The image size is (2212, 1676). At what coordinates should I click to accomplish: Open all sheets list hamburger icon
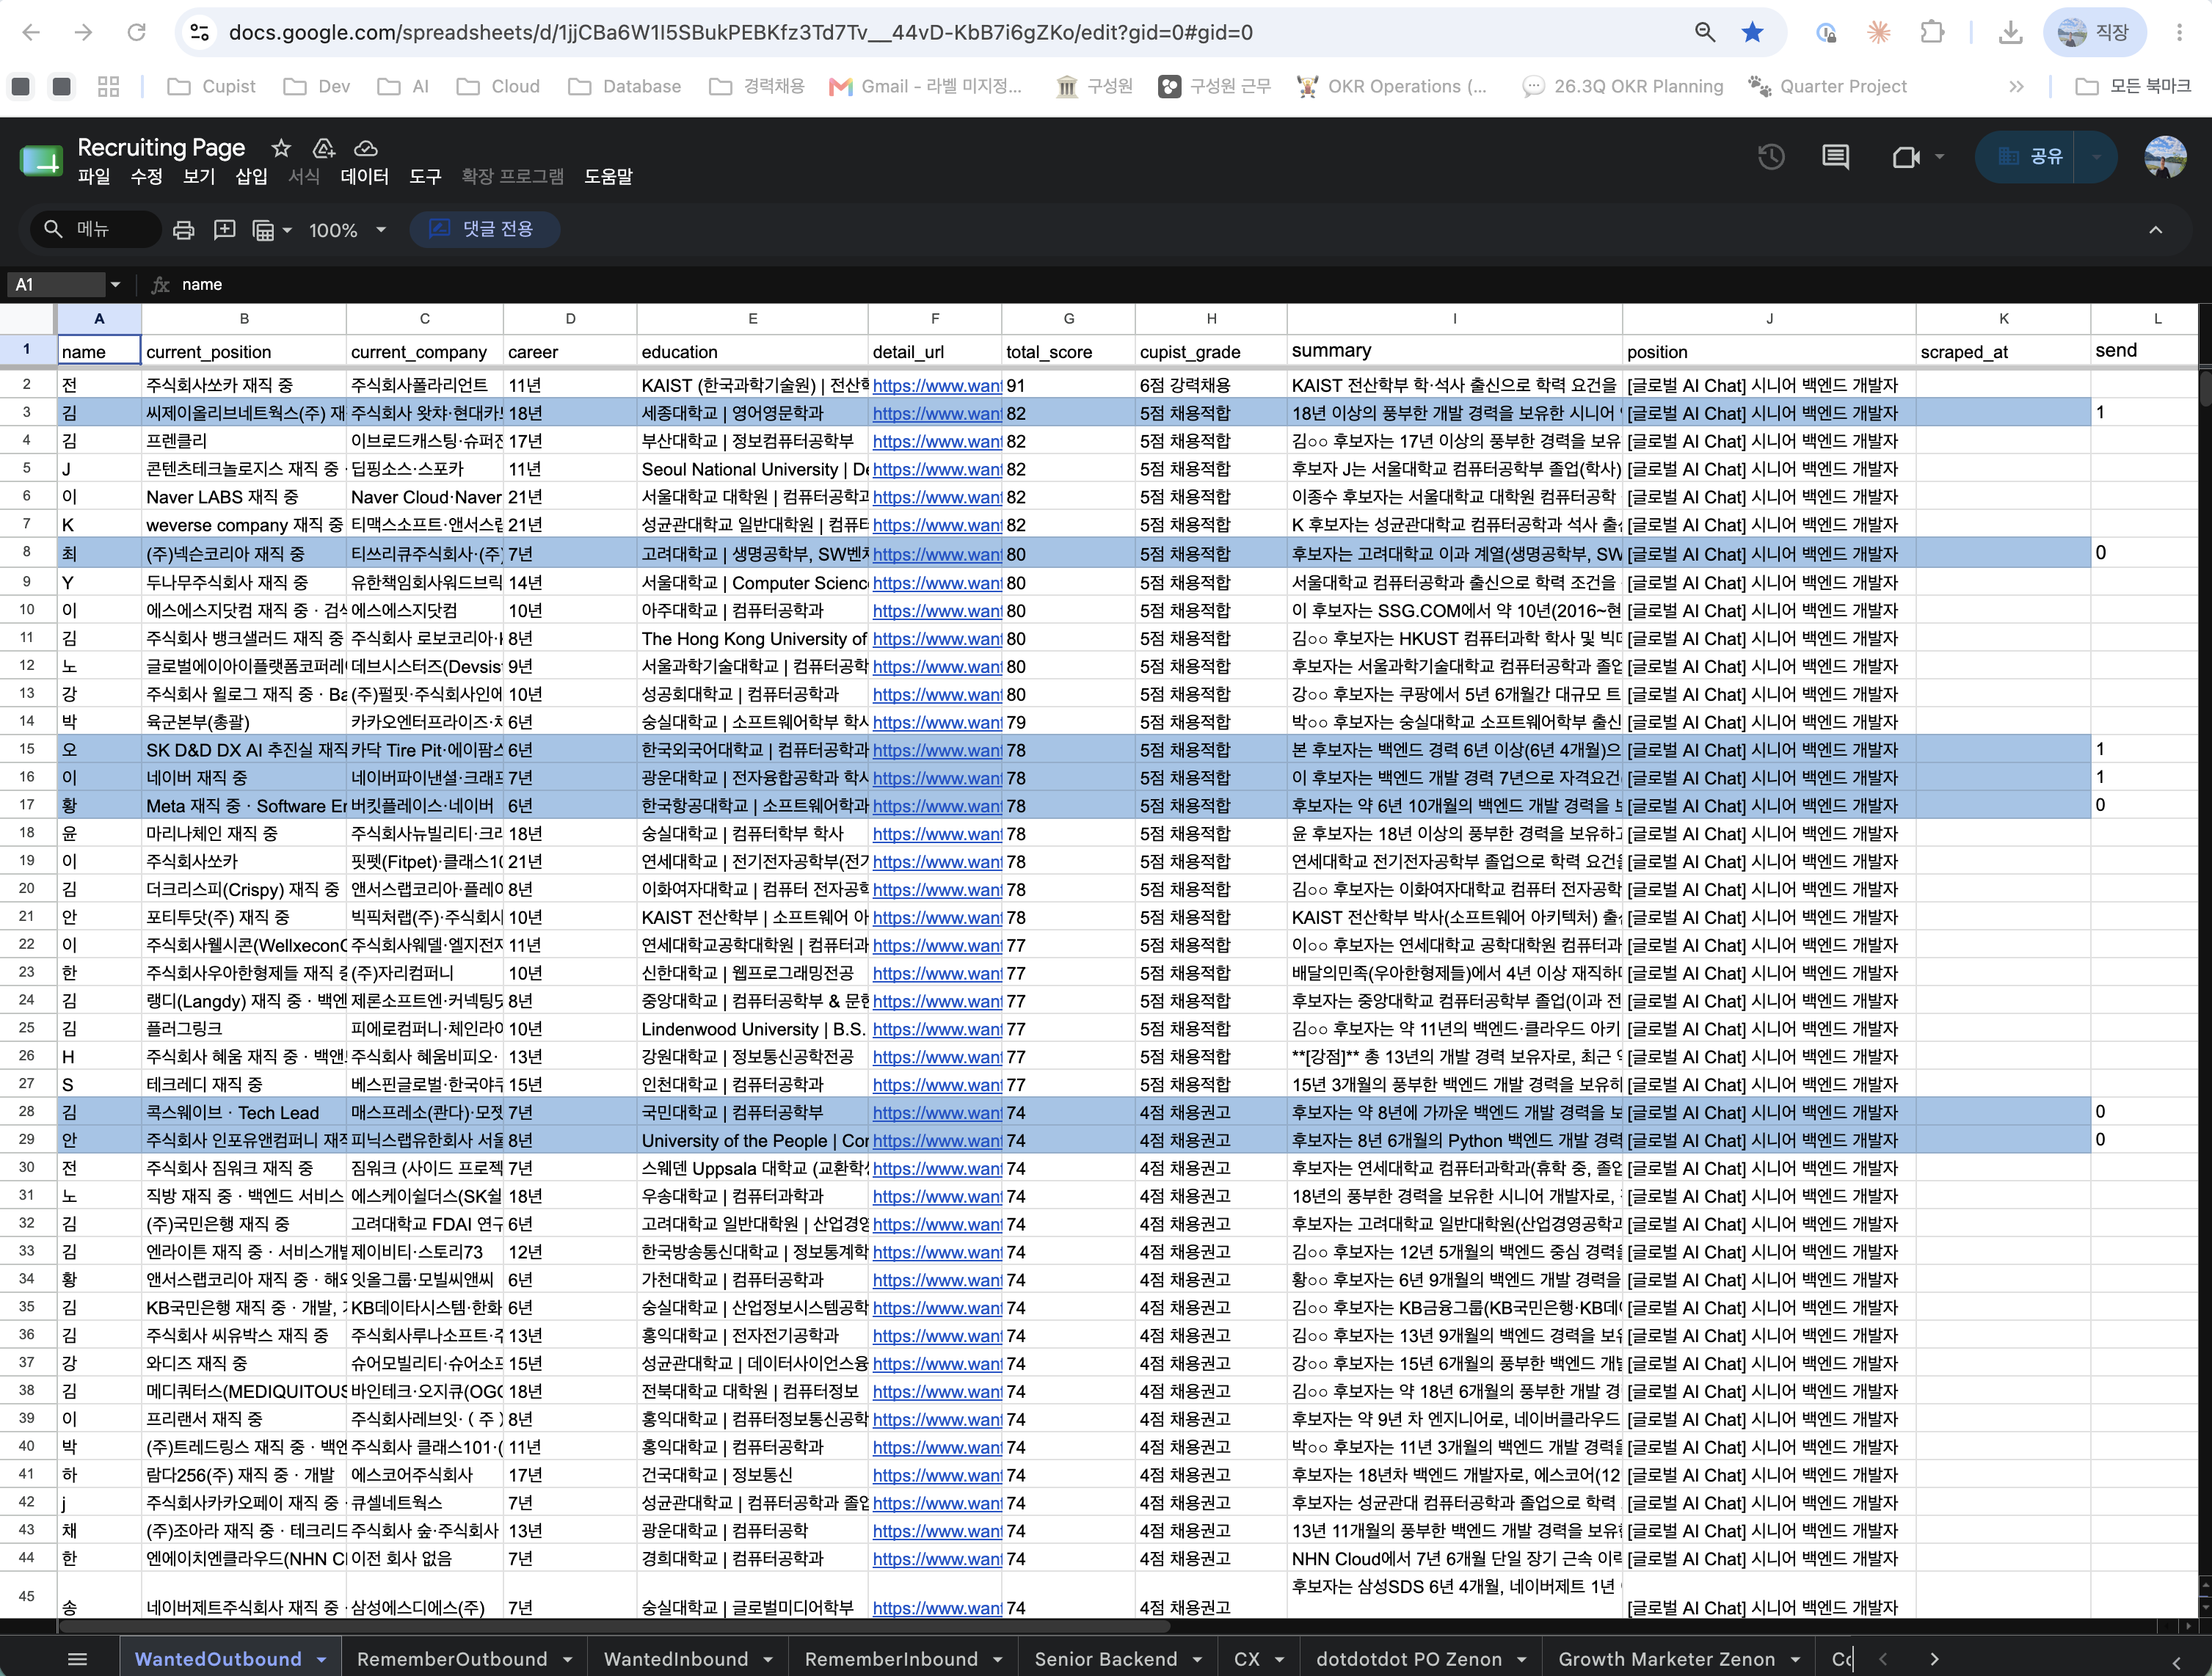tap(77, 1659)
